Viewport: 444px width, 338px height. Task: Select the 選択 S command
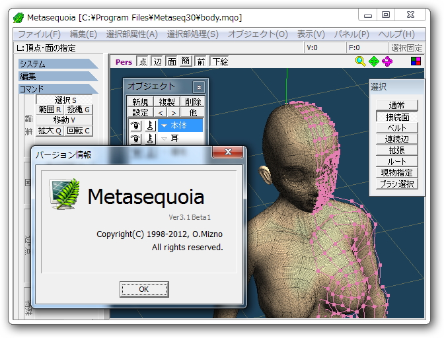pyautogui.click(x=64, y=100)
